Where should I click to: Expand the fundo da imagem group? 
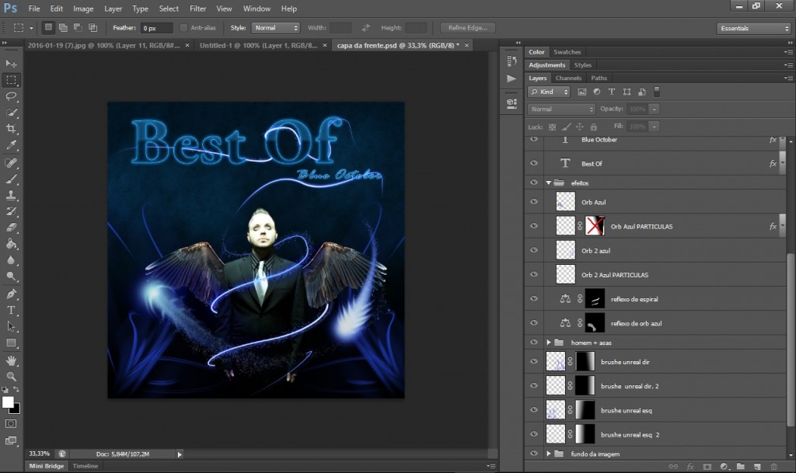tap(549, 454)
